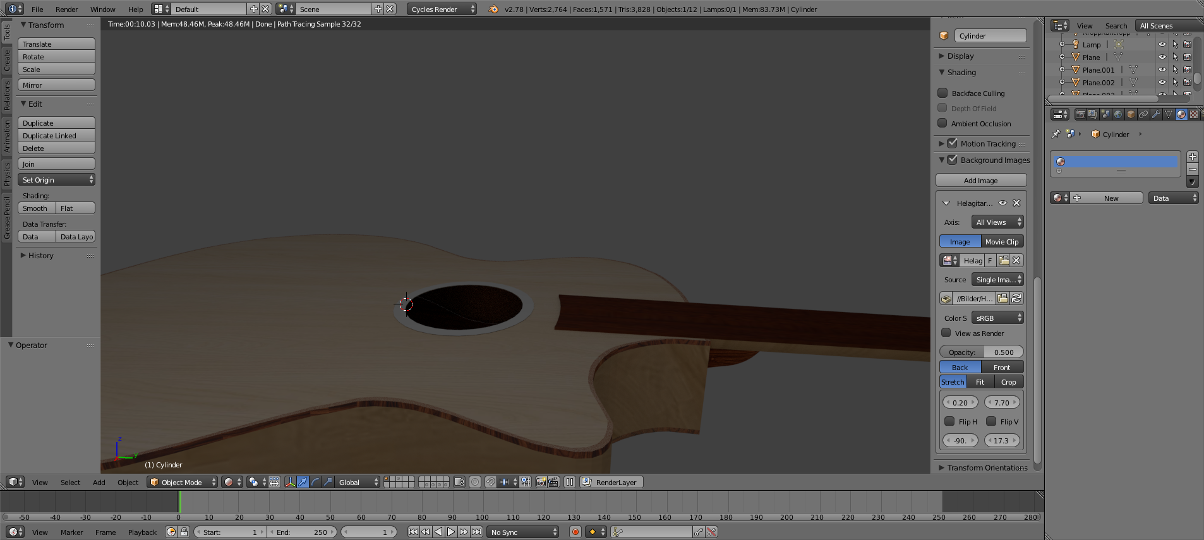The width and height of the screenshot is (1204, 540).
Task: Open the sRGB color space dropdown
Action: pos(997,318)
